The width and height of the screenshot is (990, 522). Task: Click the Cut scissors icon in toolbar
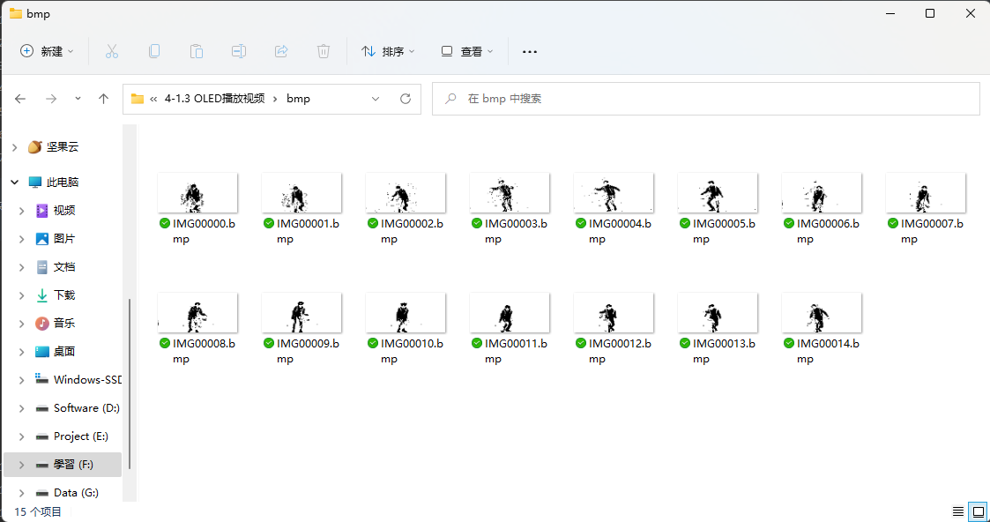[x=112, y=51]
